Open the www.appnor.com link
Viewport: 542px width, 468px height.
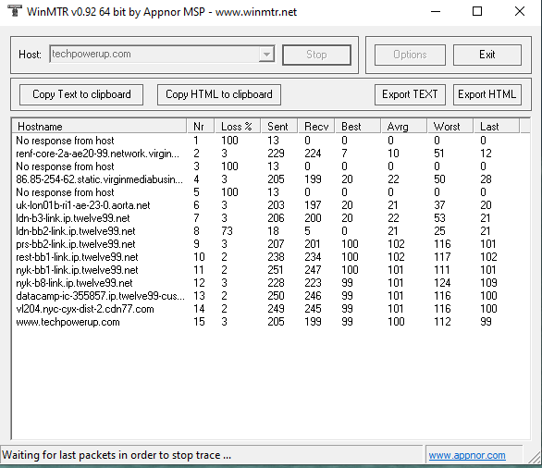467,455
